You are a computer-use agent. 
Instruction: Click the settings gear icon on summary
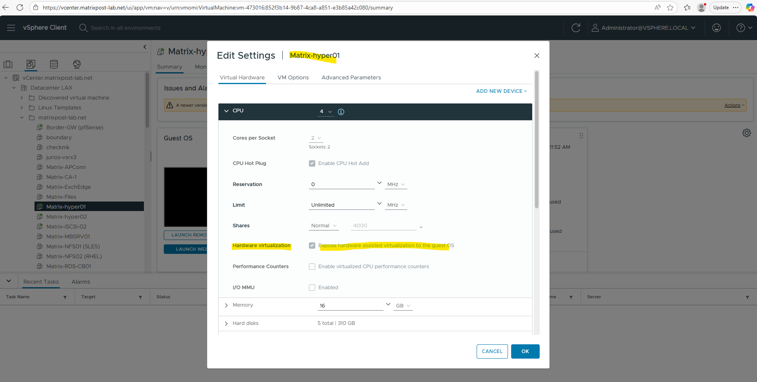pos(746,133)
